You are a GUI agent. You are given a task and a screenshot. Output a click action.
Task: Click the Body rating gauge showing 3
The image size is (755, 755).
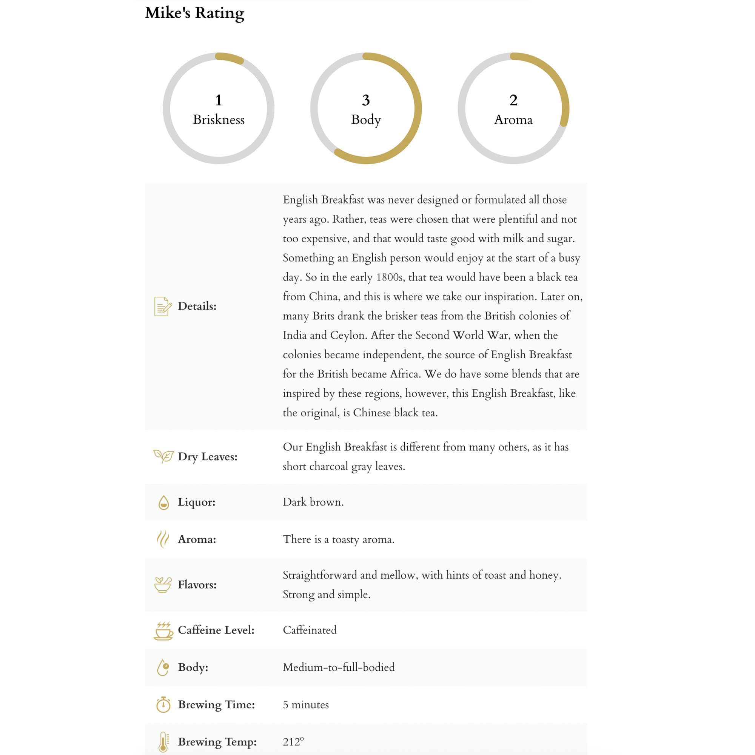[366, 109]
